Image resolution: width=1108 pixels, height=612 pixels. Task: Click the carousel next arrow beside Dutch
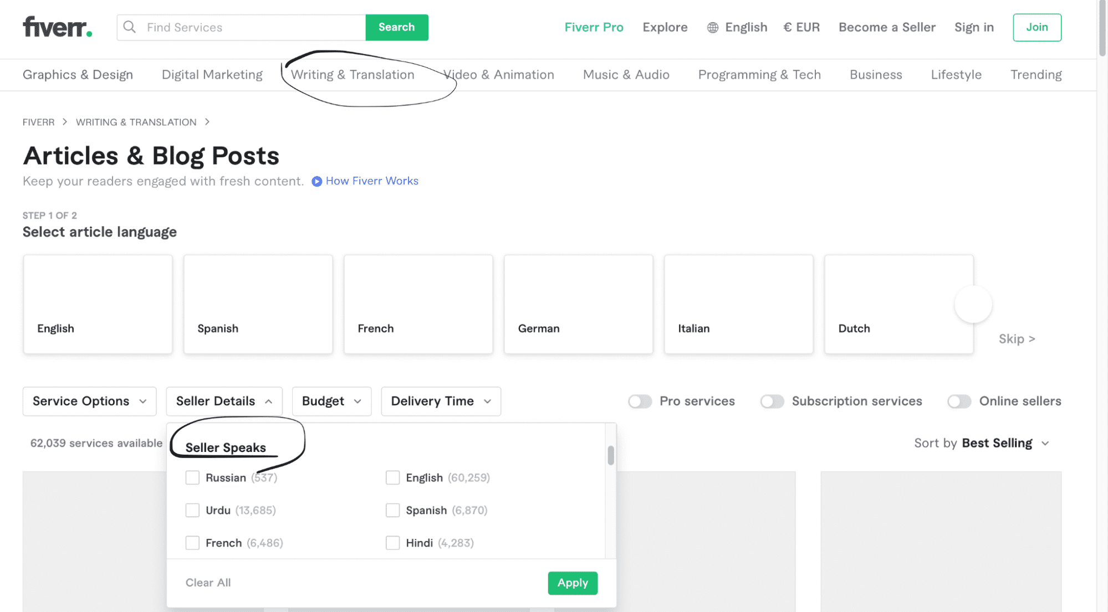[x=973, y=304]
